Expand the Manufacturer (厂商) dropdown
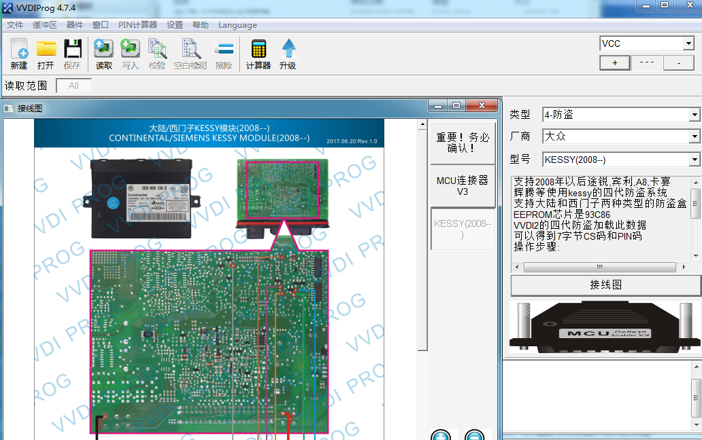Image resolution: width=702 pixels, height=440 pixels. [x=694, y=137]
